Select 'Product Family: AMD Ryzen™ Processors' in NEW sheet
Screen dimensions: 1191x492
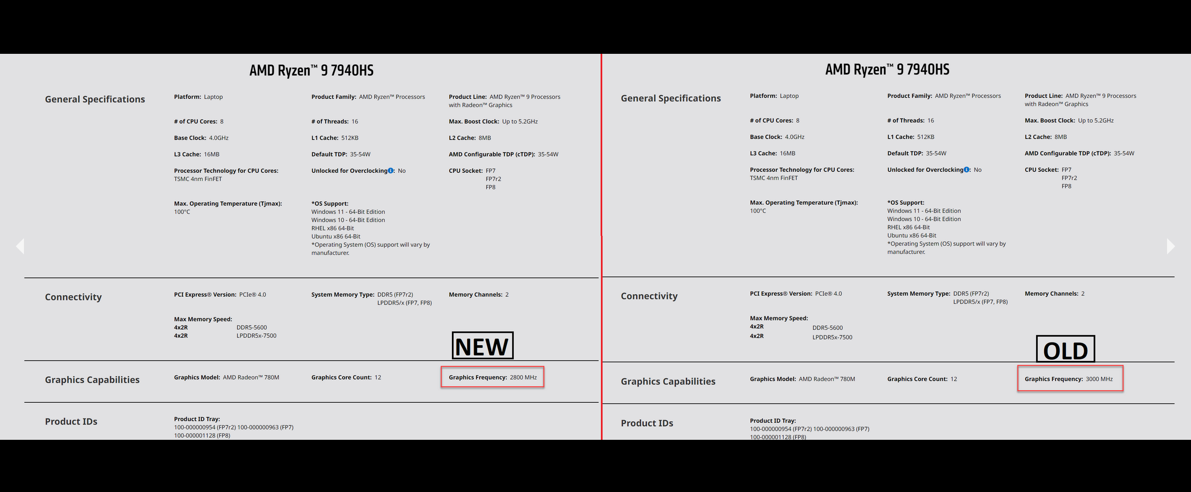point(368,97)
